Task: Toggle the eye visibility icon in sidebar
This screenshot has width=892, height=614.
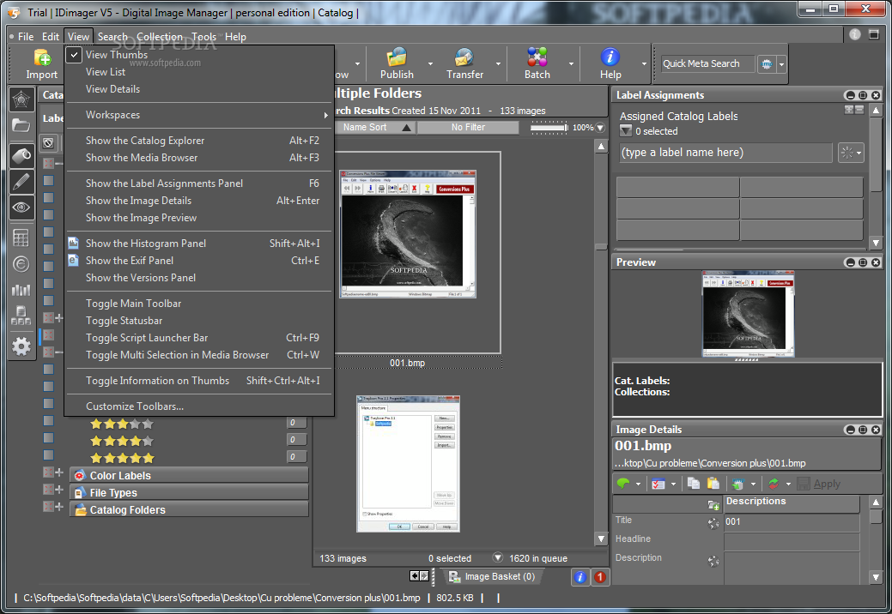Action: 21,208
